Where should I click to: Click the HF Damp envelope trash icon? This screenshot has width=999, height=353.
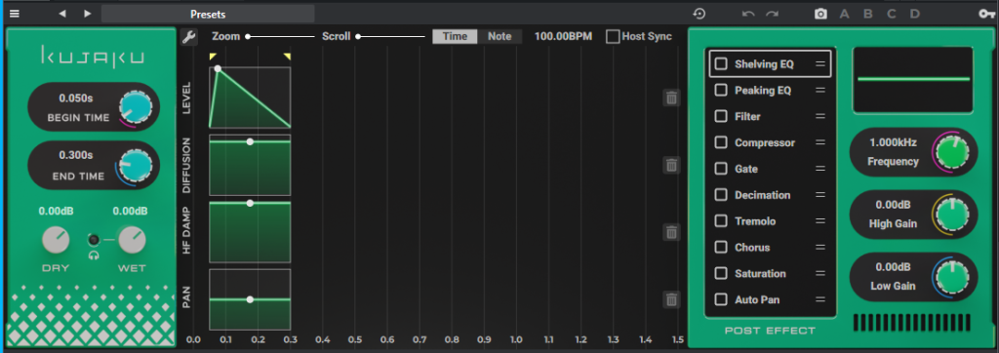pos(671,232)
